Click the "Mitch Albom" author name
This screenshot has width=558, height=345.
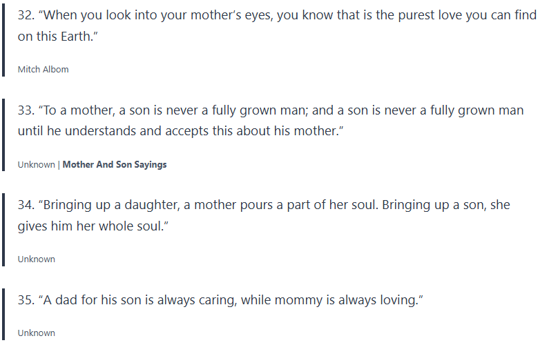click(43, 70)
